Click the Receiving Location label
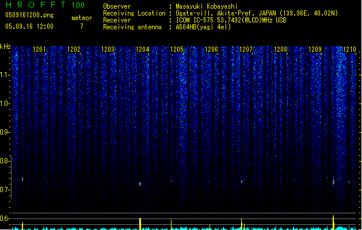Viewport: 362px width, 230px height. click(x=134, y=13)
